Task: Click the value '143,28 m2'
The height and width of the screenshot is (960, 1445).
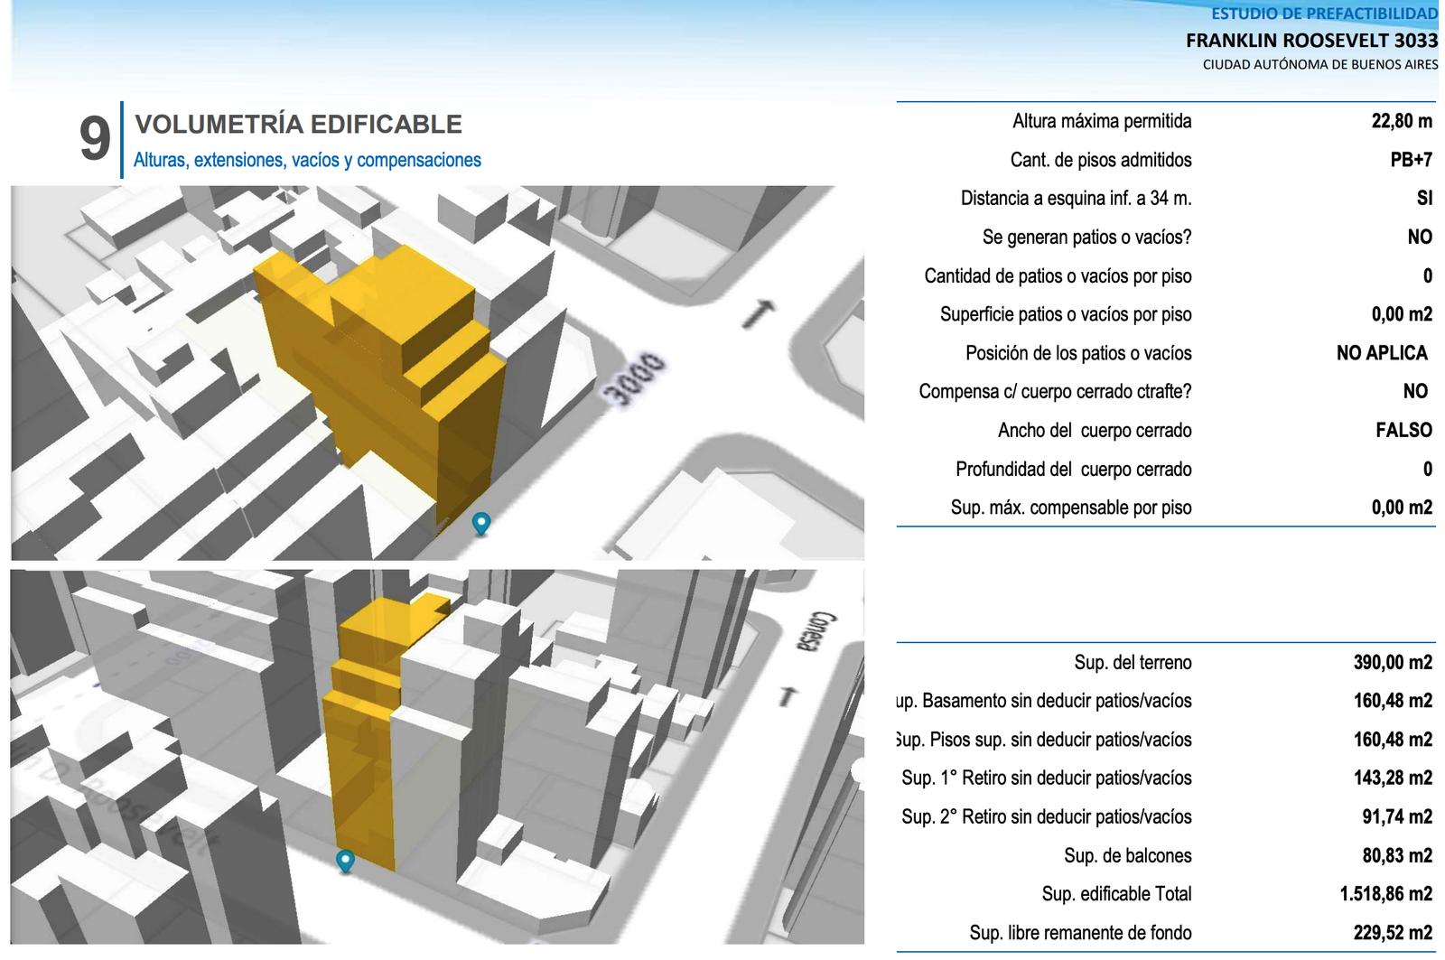Action: click(1393, 778)
